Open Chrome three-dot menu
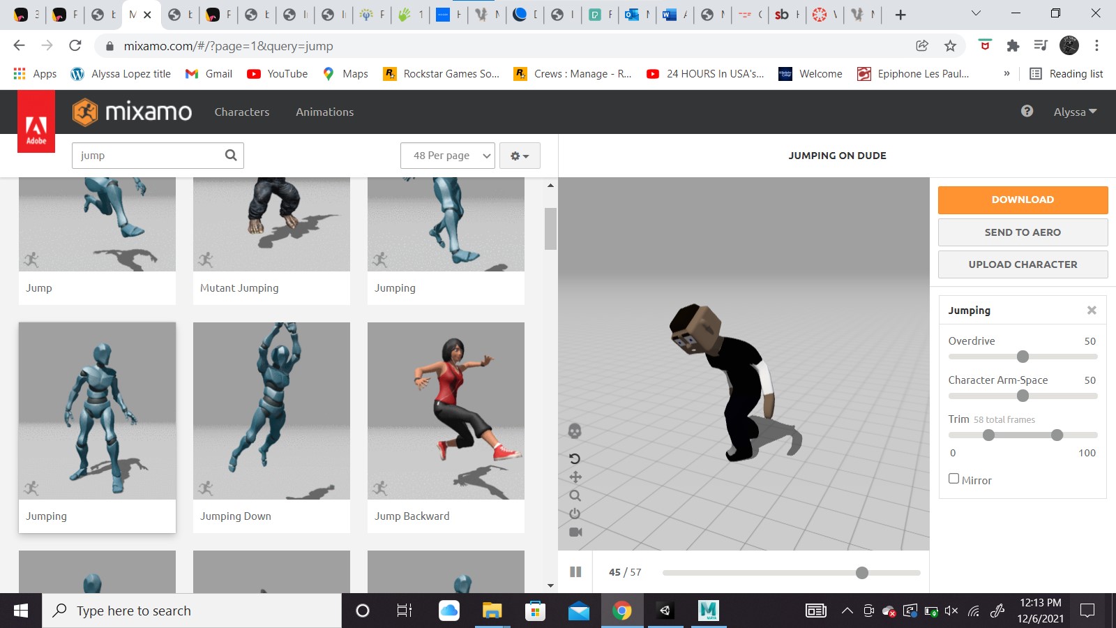 (1096, 45)
